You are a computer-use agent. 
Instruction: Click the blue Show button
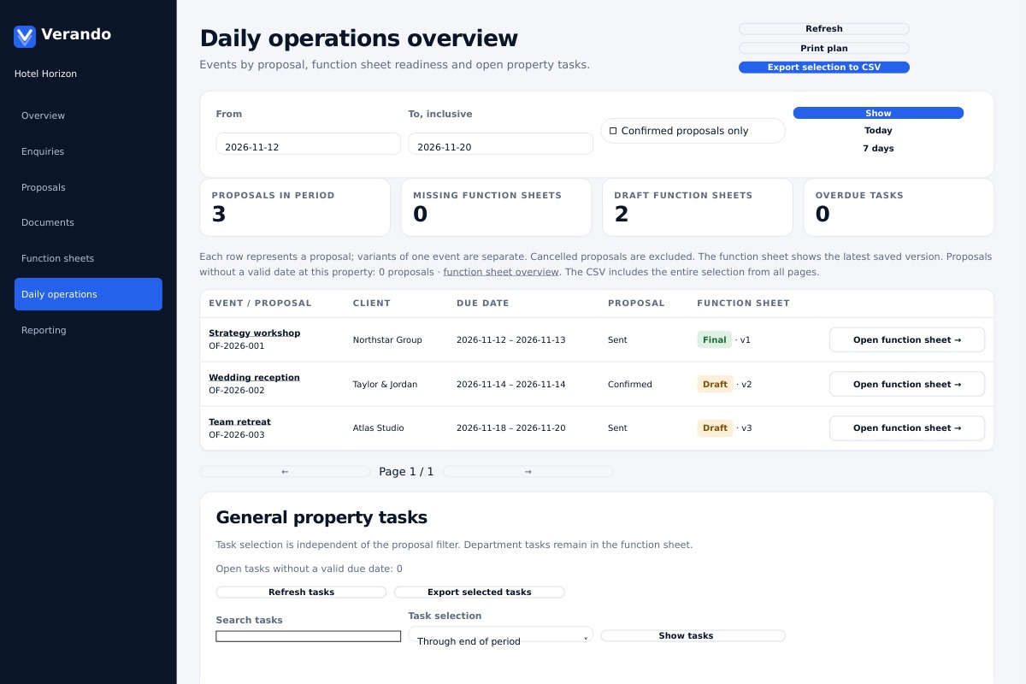(x=878, y=113)
